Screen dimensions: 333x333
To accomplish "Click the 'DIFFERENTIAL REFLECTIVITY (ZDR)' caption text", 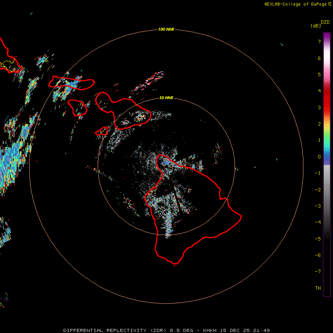I will click(115, 330).
